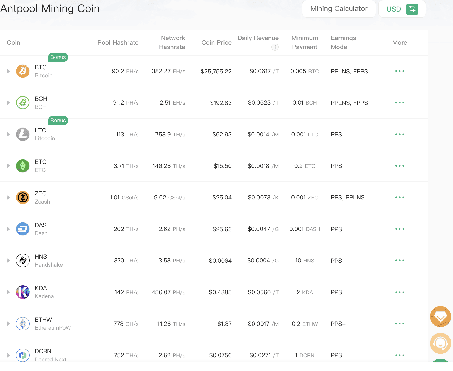
Task: Expand the KDA row details
Action: click(8, 292)
